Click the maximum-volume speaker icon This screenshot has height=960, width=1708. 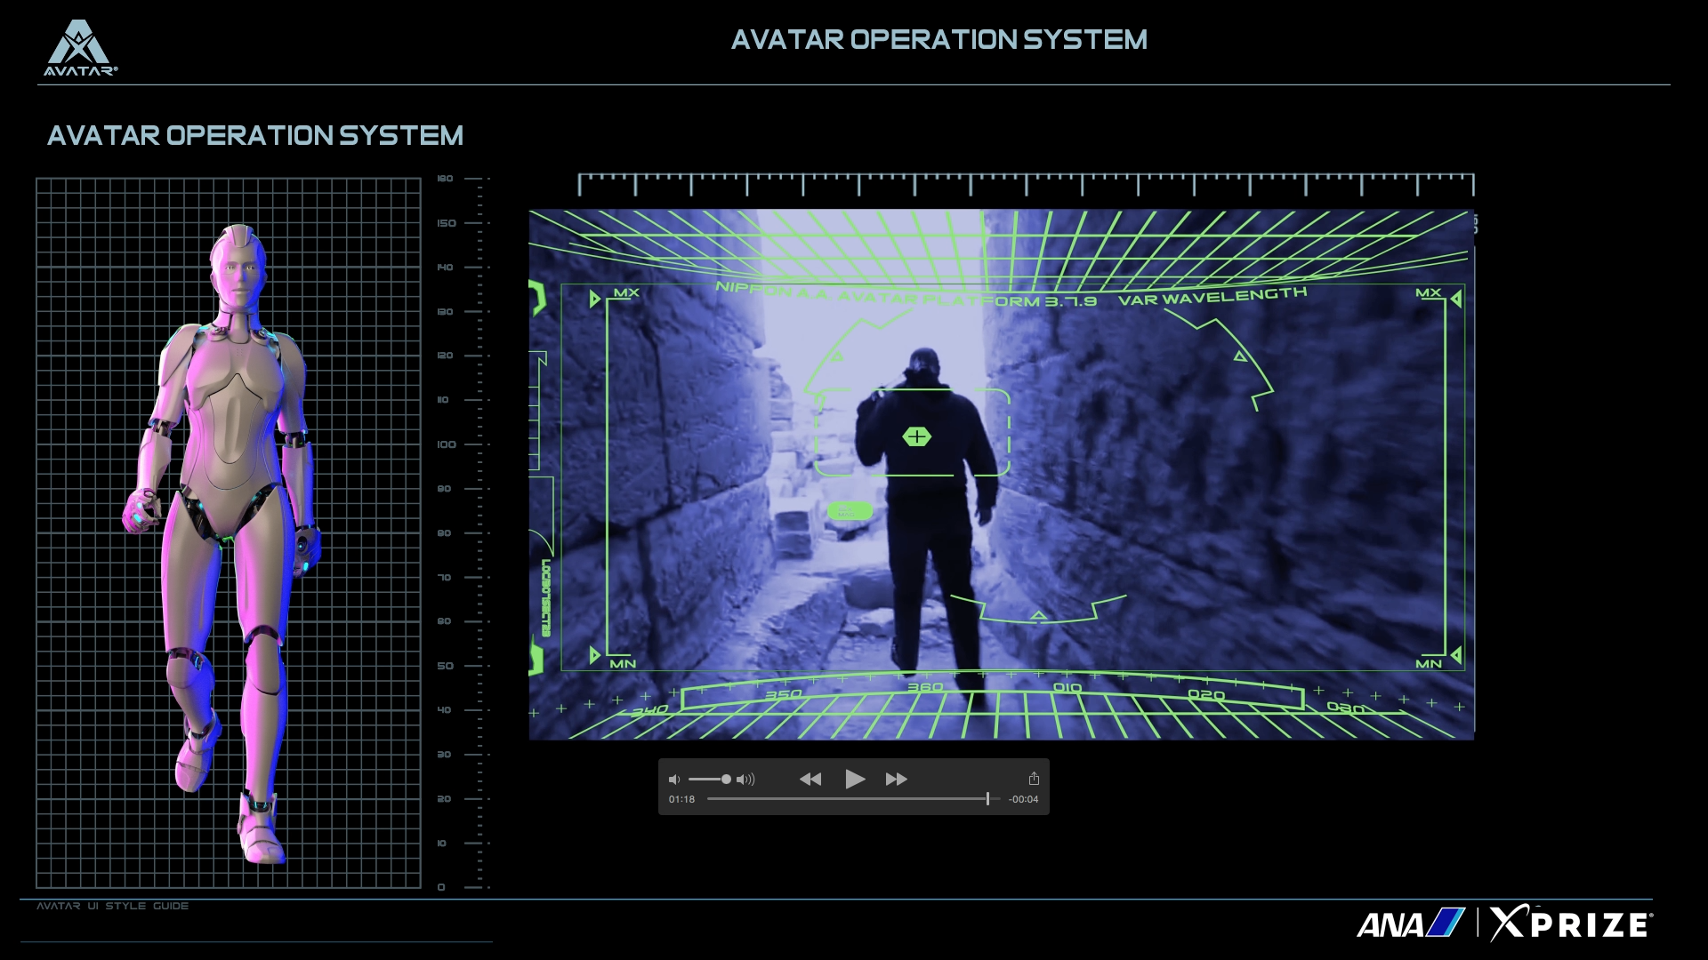coord(745,780)
